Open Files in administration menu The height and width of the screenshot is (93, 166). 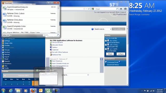6,66
